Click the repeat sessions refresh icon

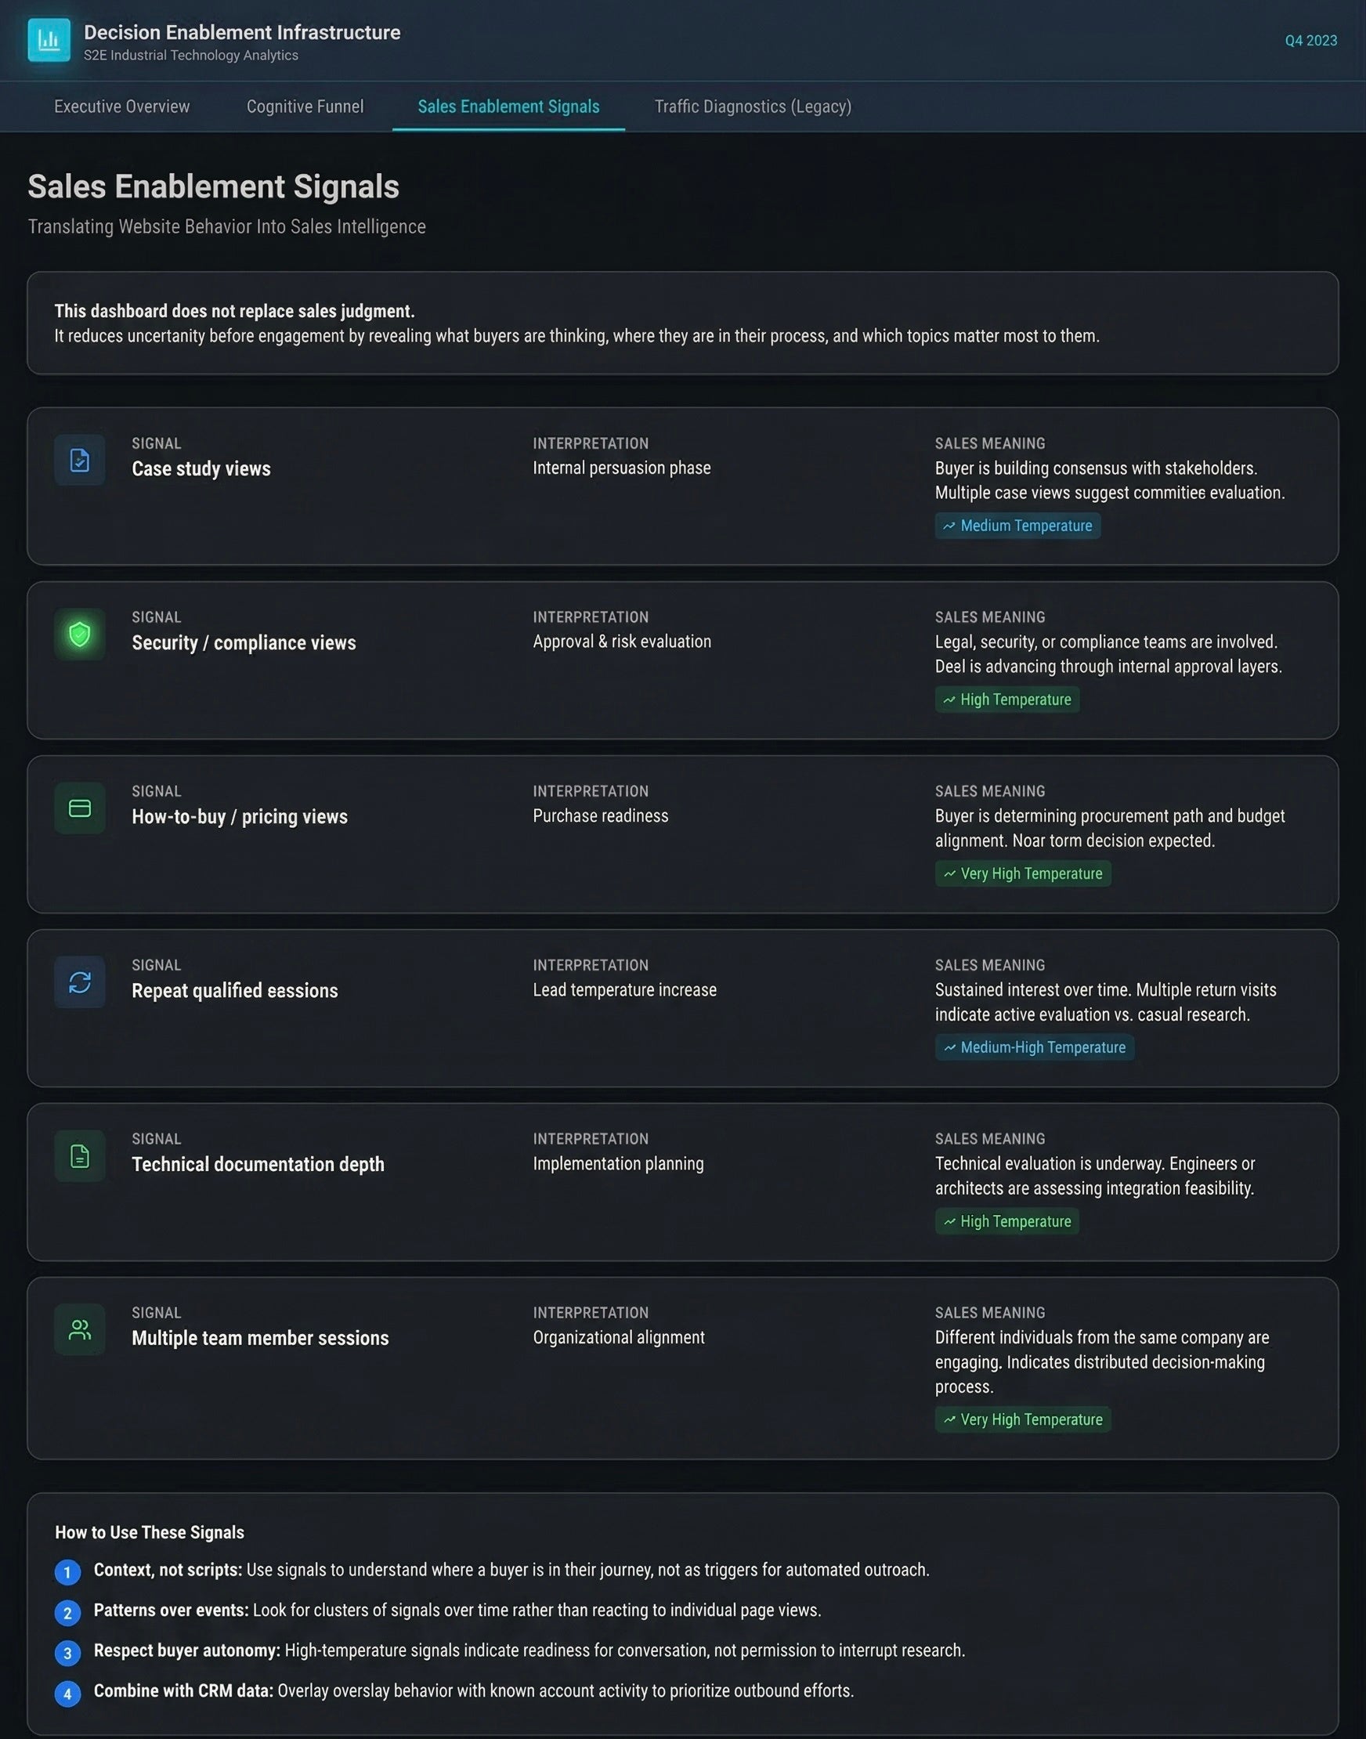click(80, 982)
